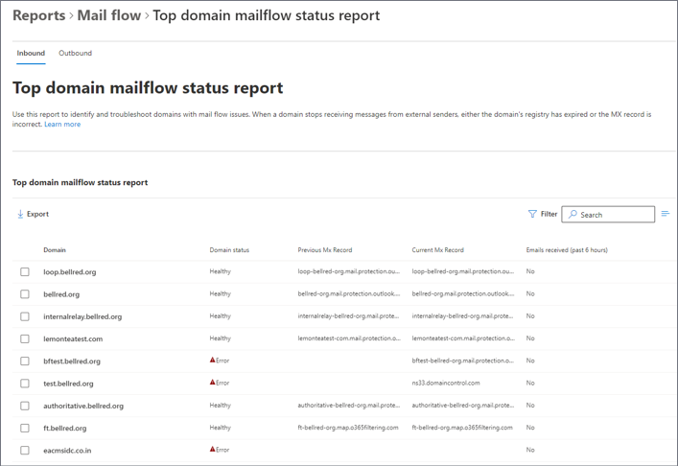Click the error warning icon for bftest.bellred.org
This screenshot has width=678, height=466.
click(x=212, y=360)
